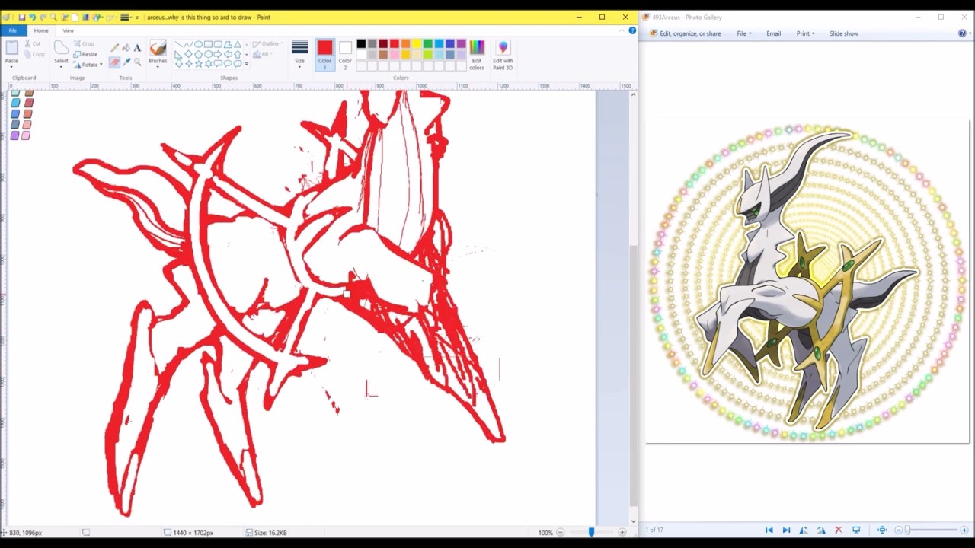Rotate photo counterclockwise in Photo Gallery
The height and width of the screenshot is (548, 975).
point(804,530)
